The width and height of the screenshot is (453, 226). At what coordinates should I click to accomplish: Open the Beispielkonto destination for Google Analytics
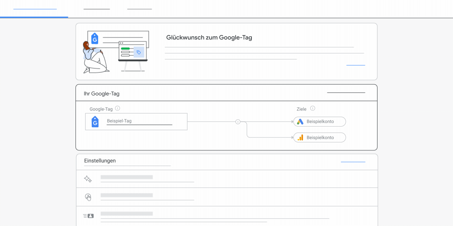[x=319, y=137]
